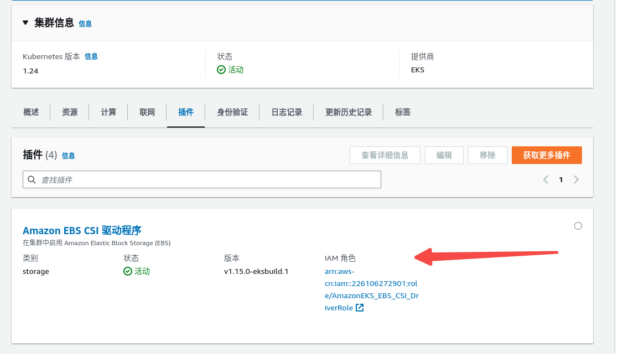
Task: Click the magnifier search icon
Action: tap(32, 179)
